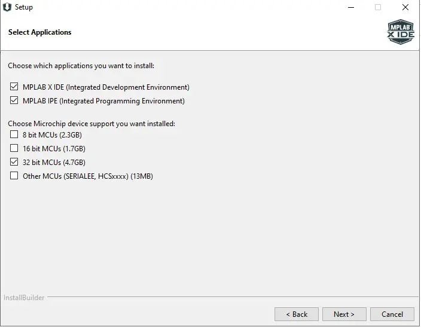Uncheck 32 bit MCUs checkbox
Screen dimensions: 421x327
pyautogui.click(x=14, y=162)
